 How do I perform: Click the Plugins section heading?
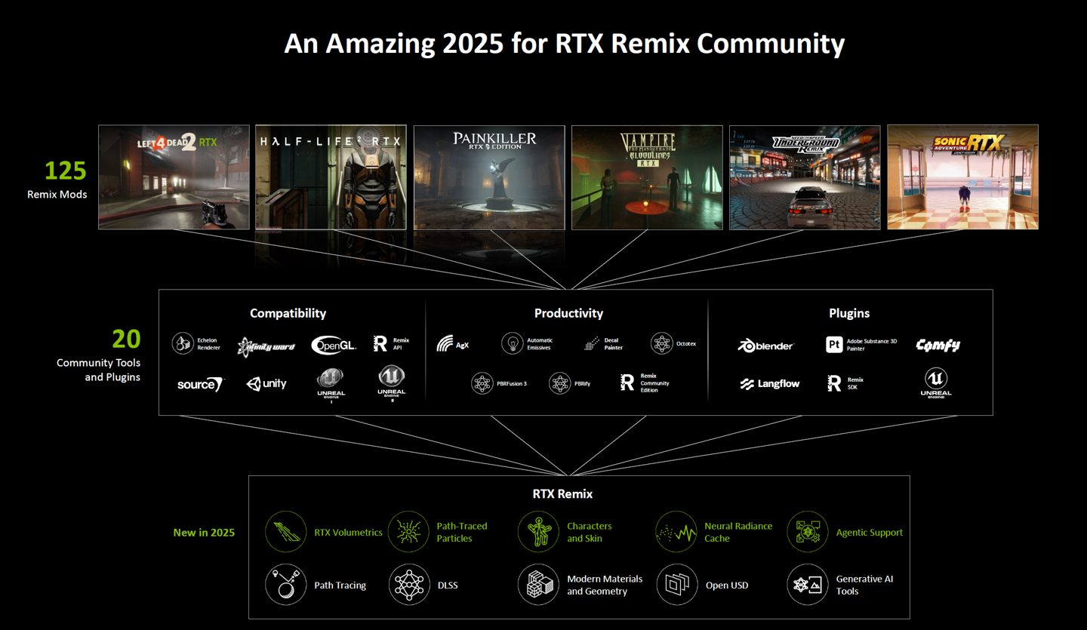[x=849, y=313]
